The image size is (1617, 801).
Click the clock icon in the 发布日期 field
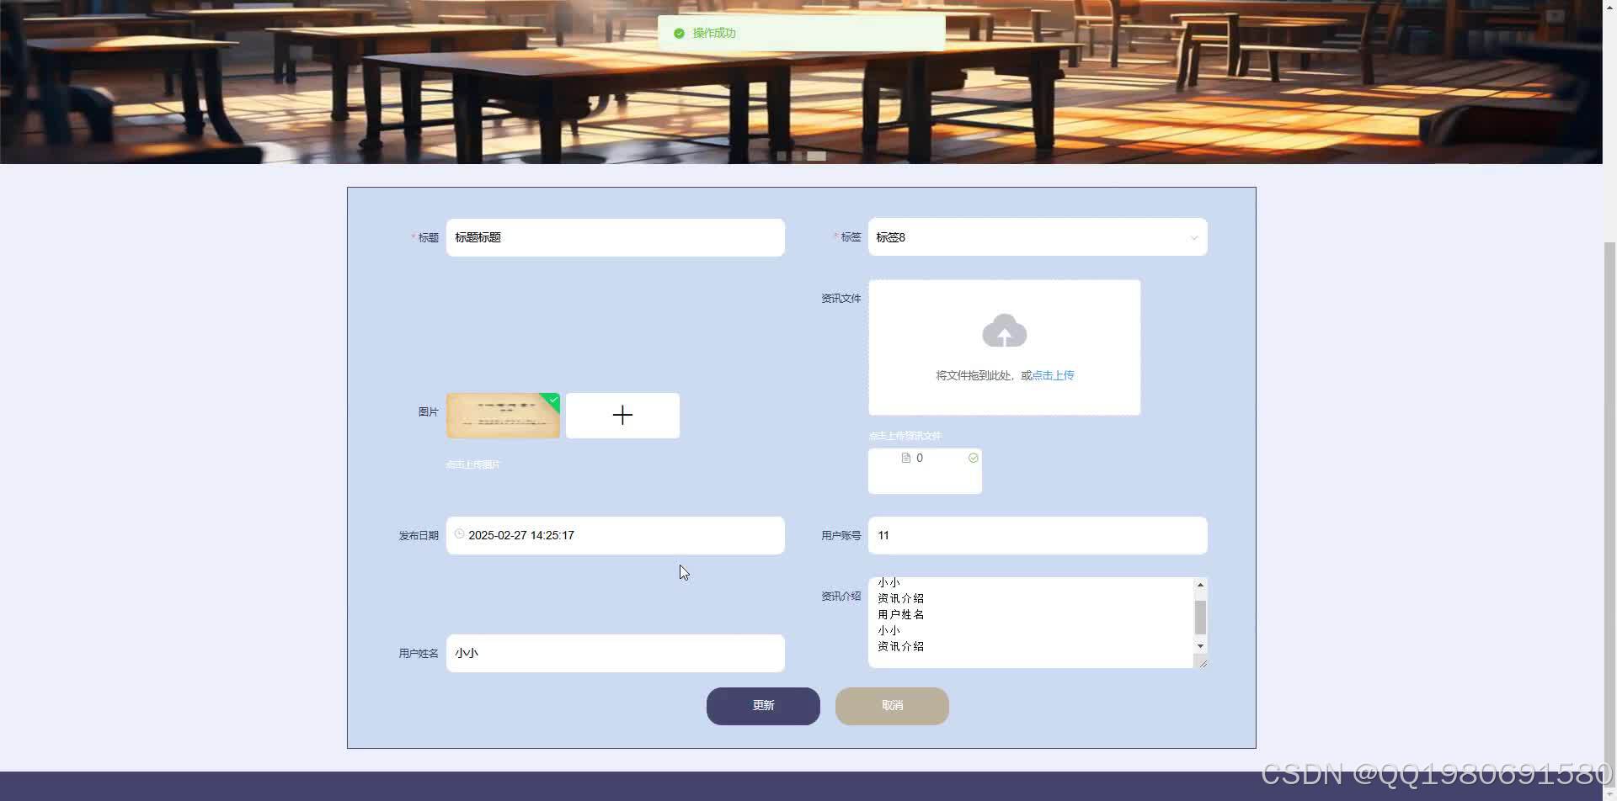460,534
